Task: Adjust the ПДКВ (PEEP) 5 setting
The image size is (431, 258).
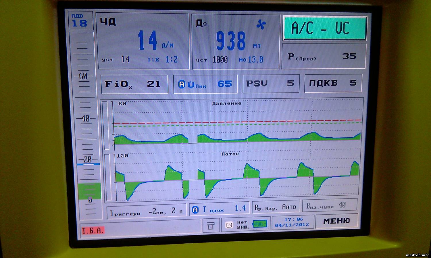Action: click(x=333, y=83)
